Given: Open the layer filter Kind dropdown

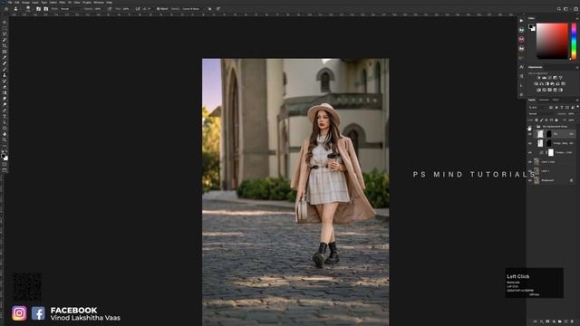Looking at the screenshot, I should (537, 107).
